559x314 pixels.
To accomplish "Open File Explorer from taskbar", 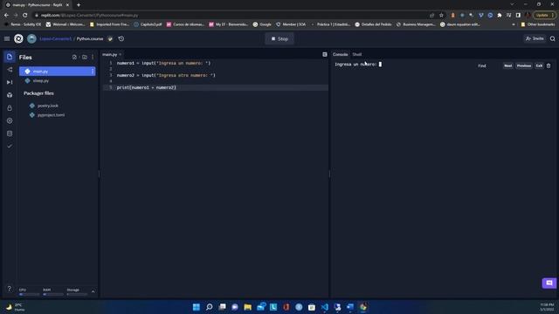I will (248, 307).
